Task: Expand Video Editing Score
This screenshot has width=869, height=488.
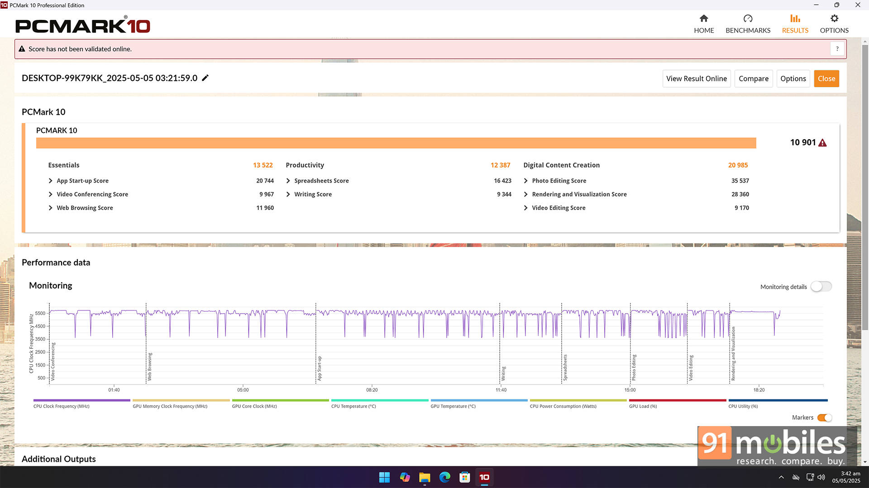Action: click(x=525, y=208)
